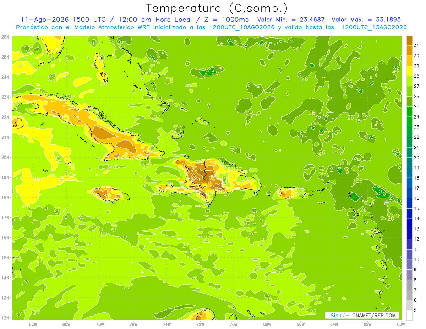Click the '76W' longitude axis label

(133, 324)
